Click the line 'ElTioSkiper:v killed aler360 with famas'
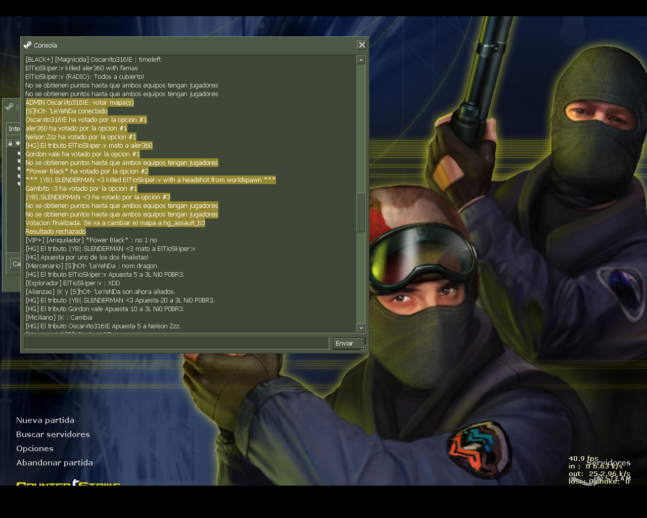 click(81, 68)
